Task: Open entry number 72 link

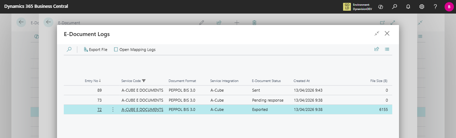Action: [99, 109]
